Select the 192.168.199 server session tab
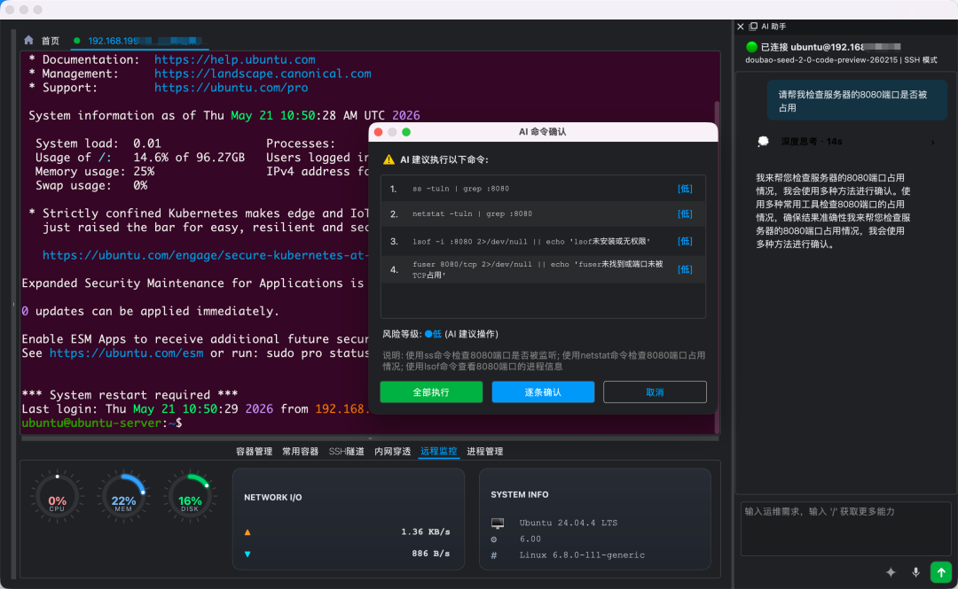The width and height of the screenshot is (958, 589). click(140, 41)
